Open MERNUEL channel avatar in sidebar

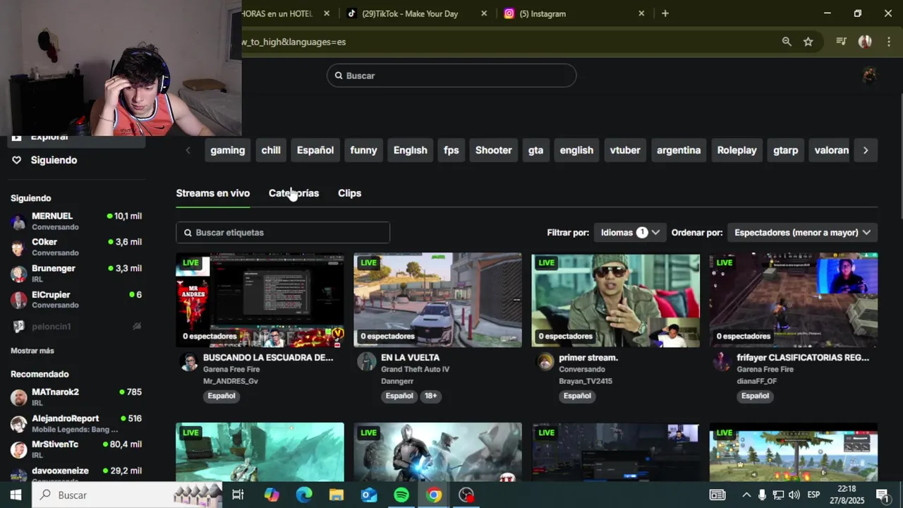pyautogui.click(x=19, y=222)
